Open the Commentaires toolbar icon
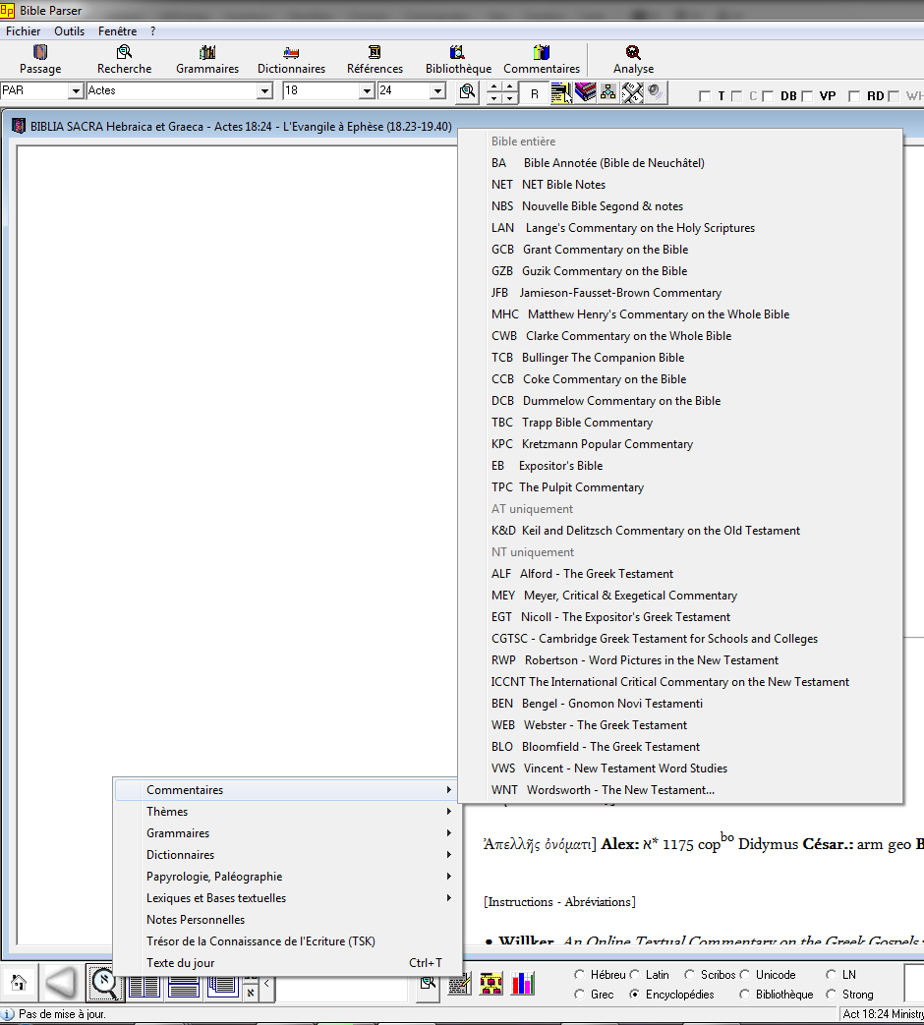This screenshot has width=924, height=1025. pos(542,60)
